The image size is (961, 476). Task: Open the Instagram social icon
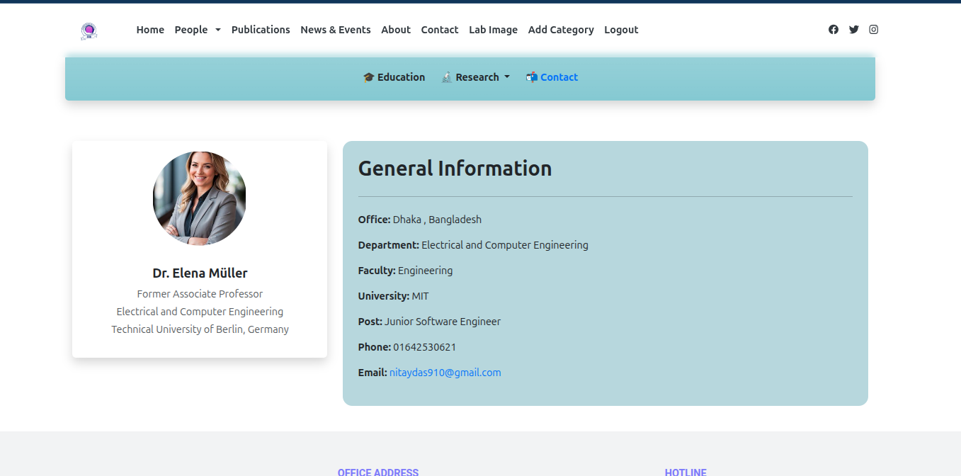(874, 30)
